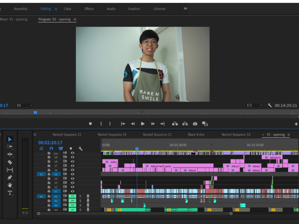Viewport: 299px width, 224px height.
Task: Select the Pen tool
Action: (10, 178)
